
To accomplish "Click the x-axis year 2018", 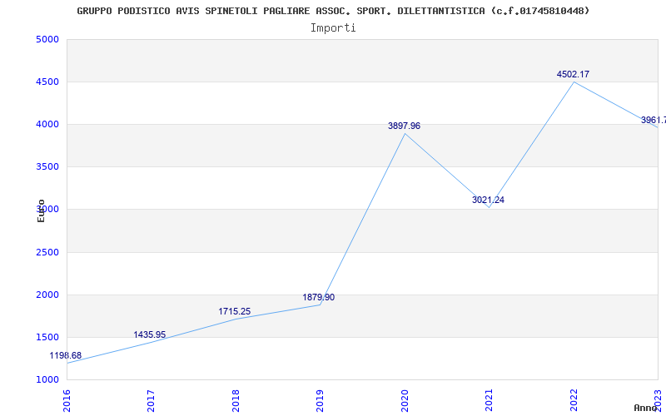I will tap(236, 401).
